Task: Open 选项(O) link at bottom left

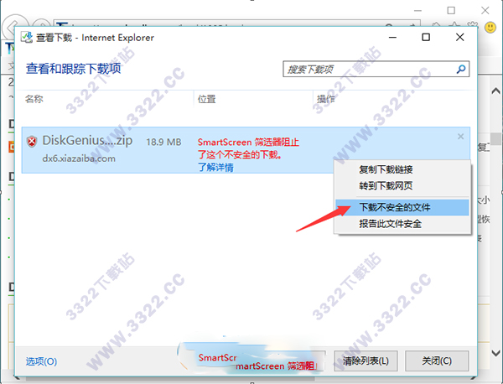Action: pyautogui.click(x=41, y=361)
